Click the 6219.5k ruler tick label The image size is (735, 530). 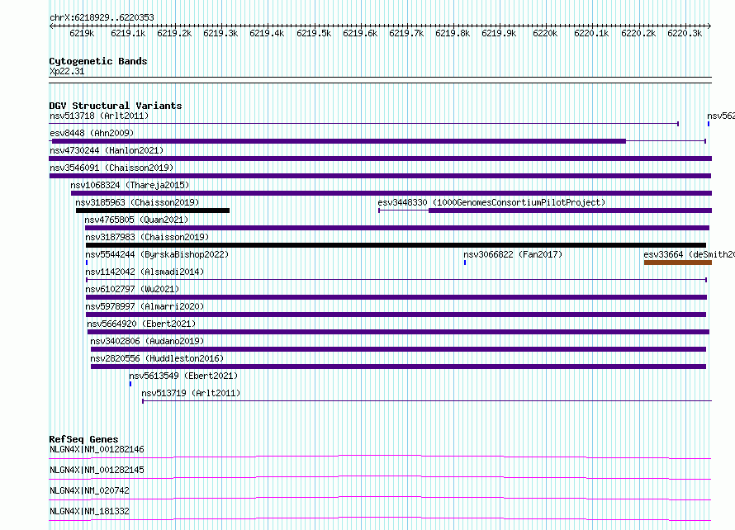point(314,33)
